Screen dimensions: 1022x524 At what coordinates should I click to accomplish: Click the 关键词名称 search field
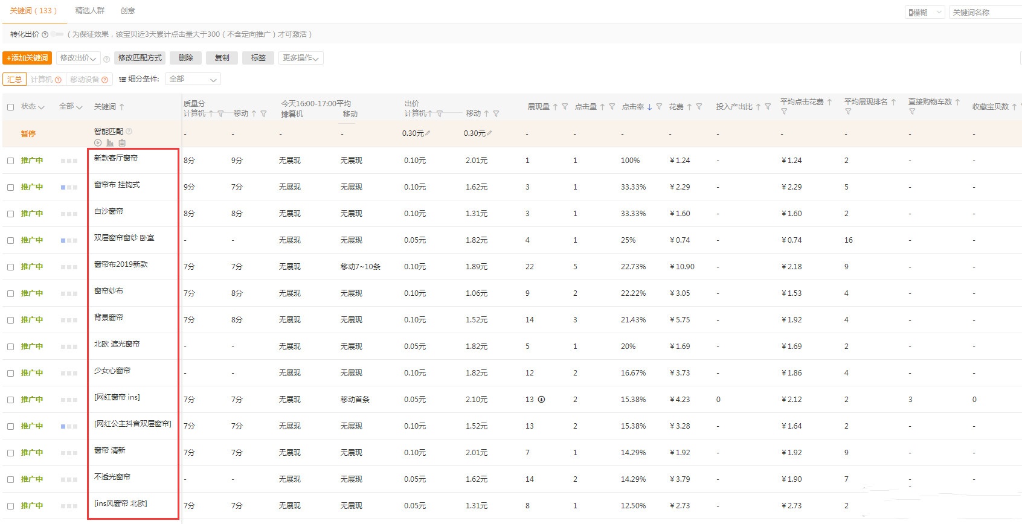pos(985,12)
